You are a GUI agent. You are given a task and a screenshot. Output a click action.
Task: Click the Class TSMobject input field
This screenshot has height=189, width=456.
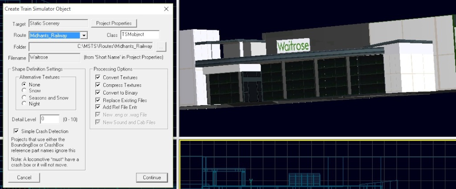140,35
